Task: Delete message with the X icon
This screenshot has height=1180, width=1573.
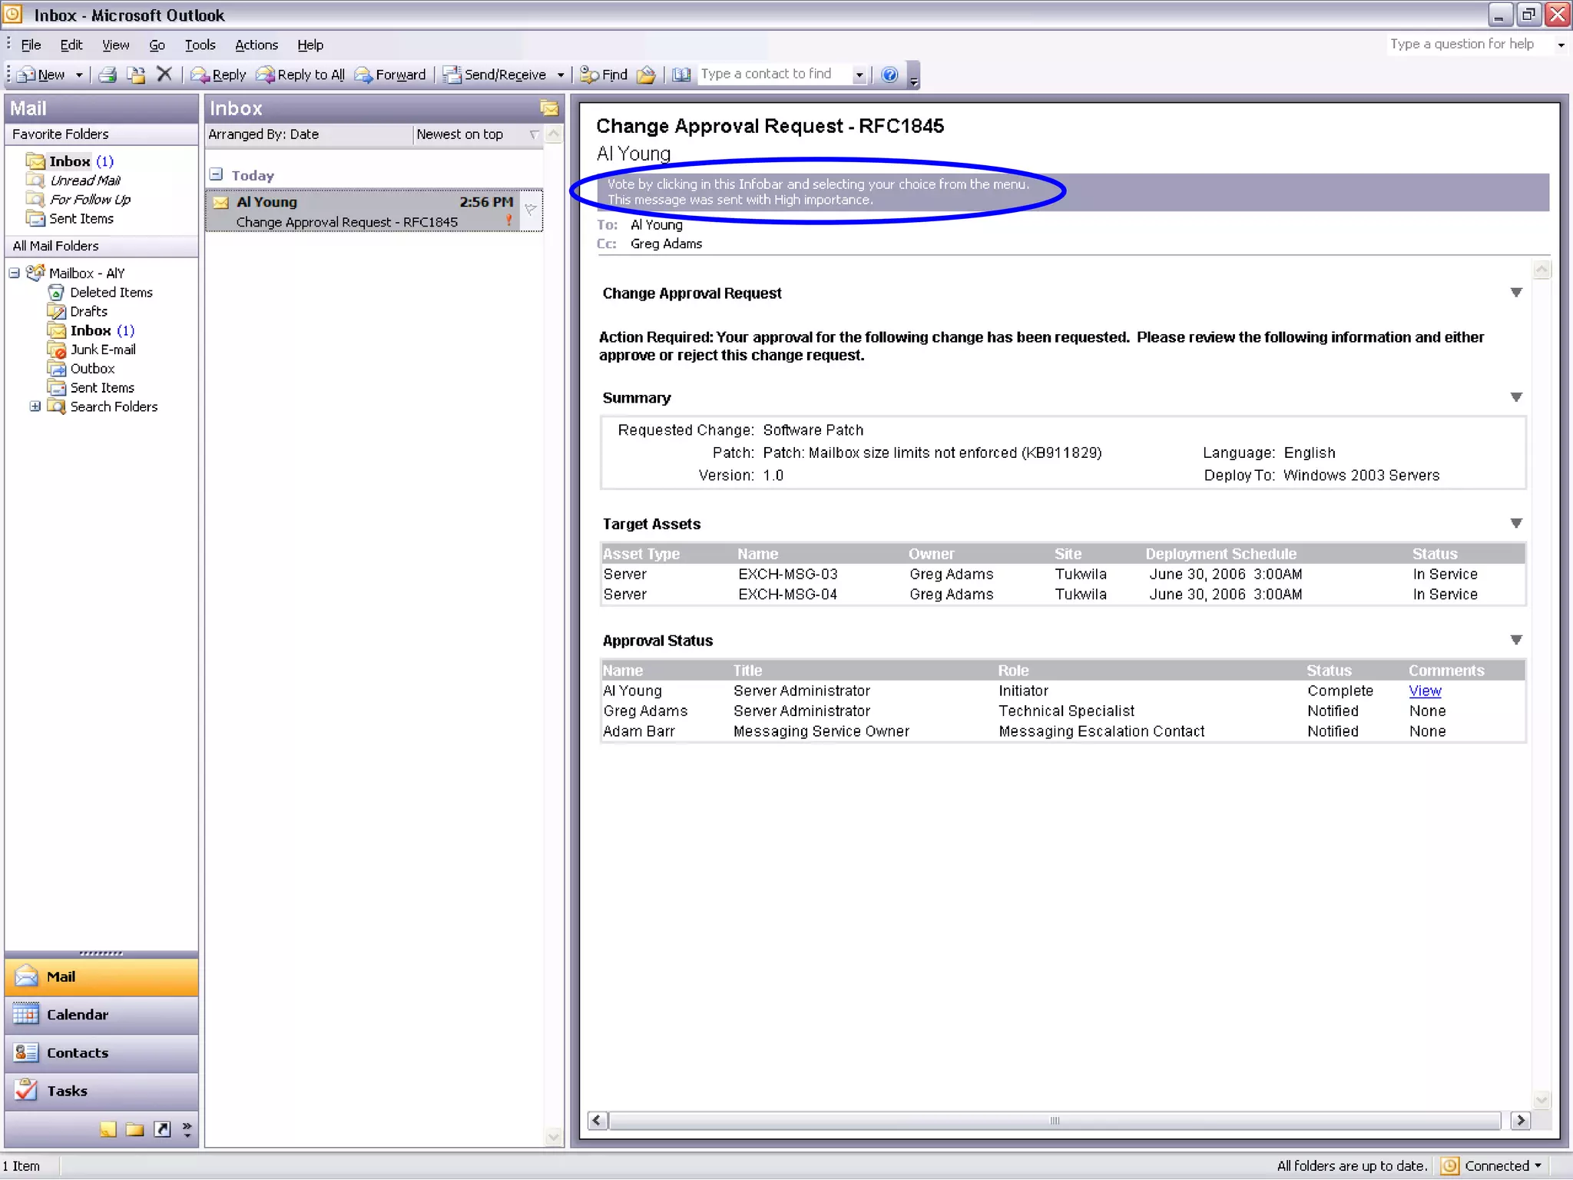Action: coord(164,75)
